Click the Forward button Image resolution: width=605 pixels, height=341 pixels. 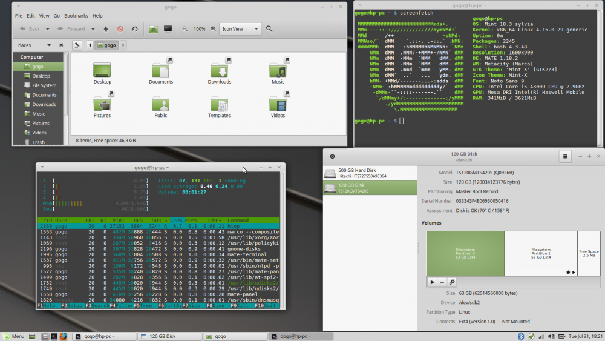71,29
